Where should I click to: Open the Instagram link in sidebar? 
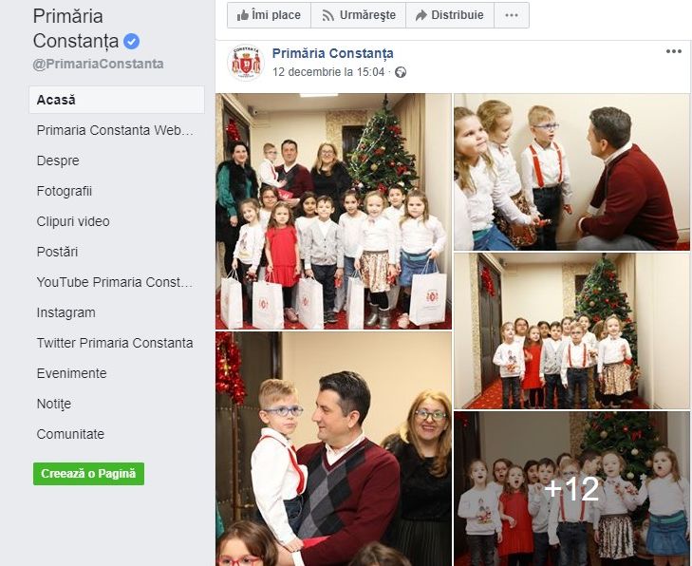pos(65,312)
